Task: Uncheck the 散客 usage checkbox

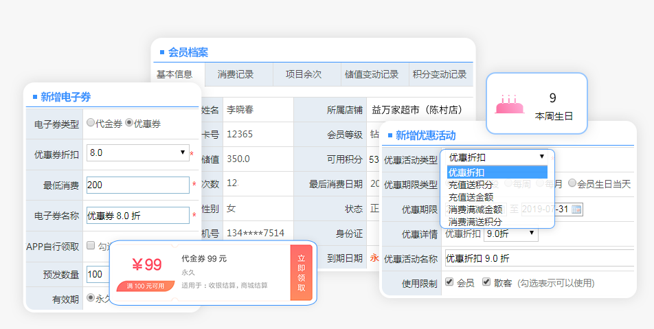Action: click(x=486, y=282)
